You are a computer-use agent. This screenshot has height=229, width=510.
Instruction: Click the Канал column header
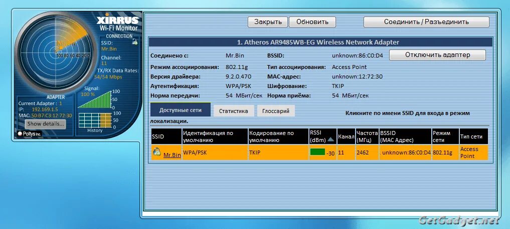pyautogui.click(x=346, y=136)
